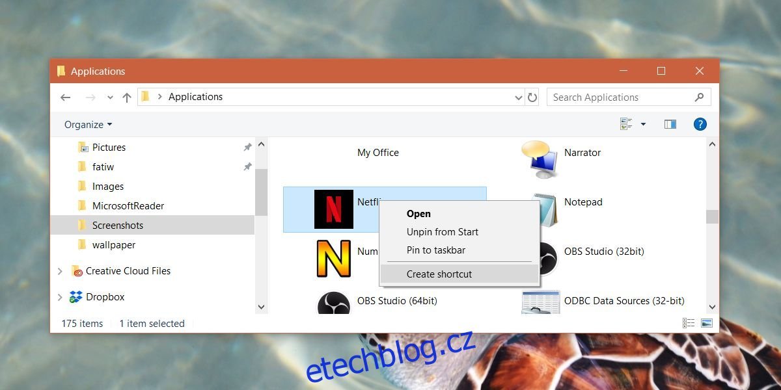Click the OBS Studio (32bit) icon
This screenshot has width=781, height=390.
pos(545,259)
